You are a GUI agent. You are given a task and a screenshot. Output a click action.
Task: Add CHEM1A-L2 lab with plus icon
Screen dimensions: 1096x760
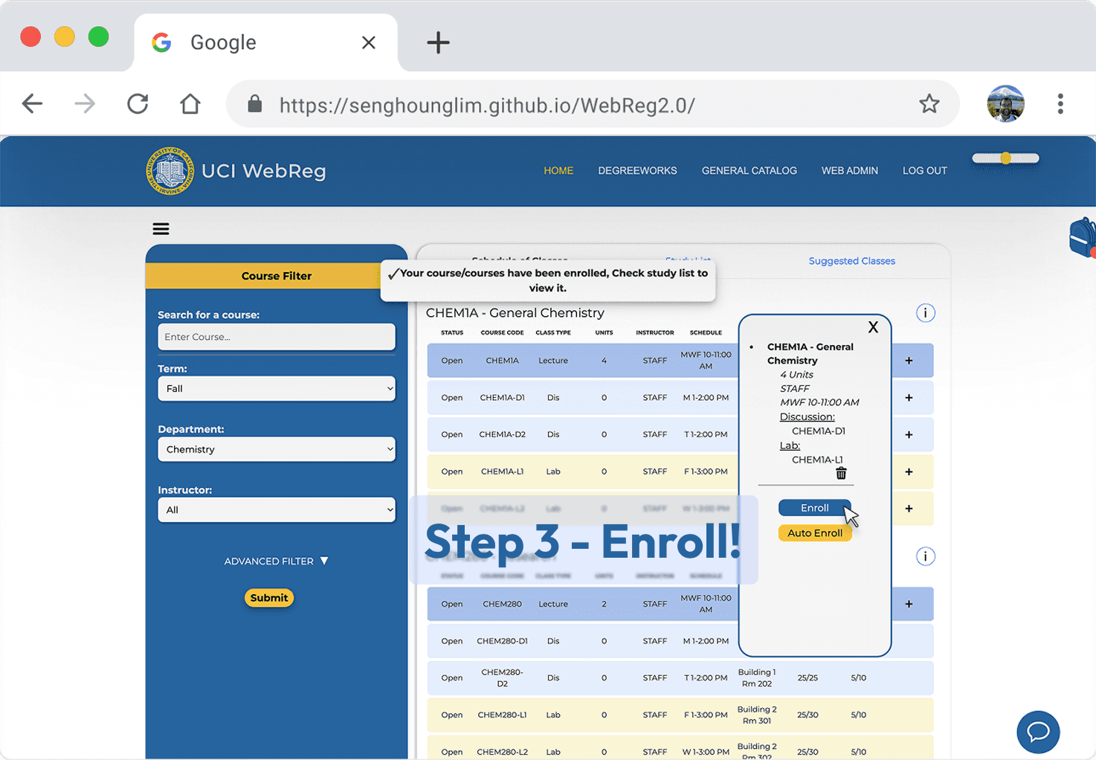click(x=909, y=509)
